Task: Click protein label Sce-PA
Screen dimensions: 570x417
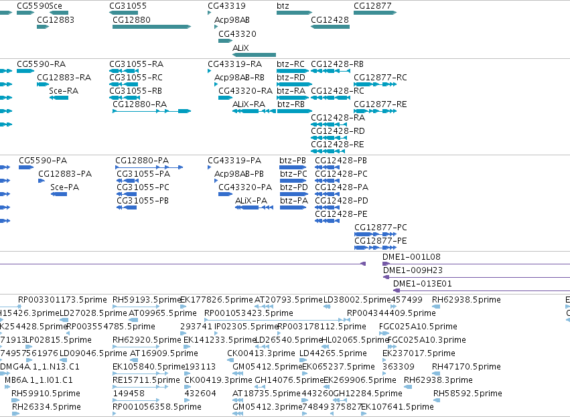Action: pos(65,187)
